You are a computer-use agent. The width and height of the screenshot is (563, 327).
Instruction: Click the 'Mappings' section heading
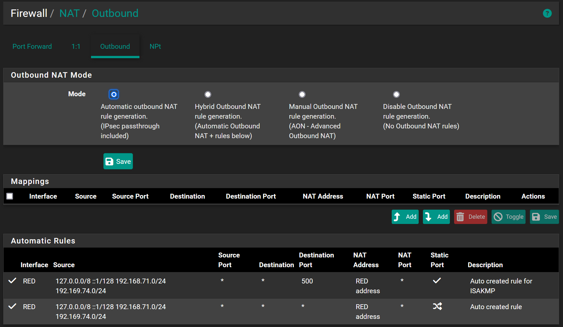30,181
